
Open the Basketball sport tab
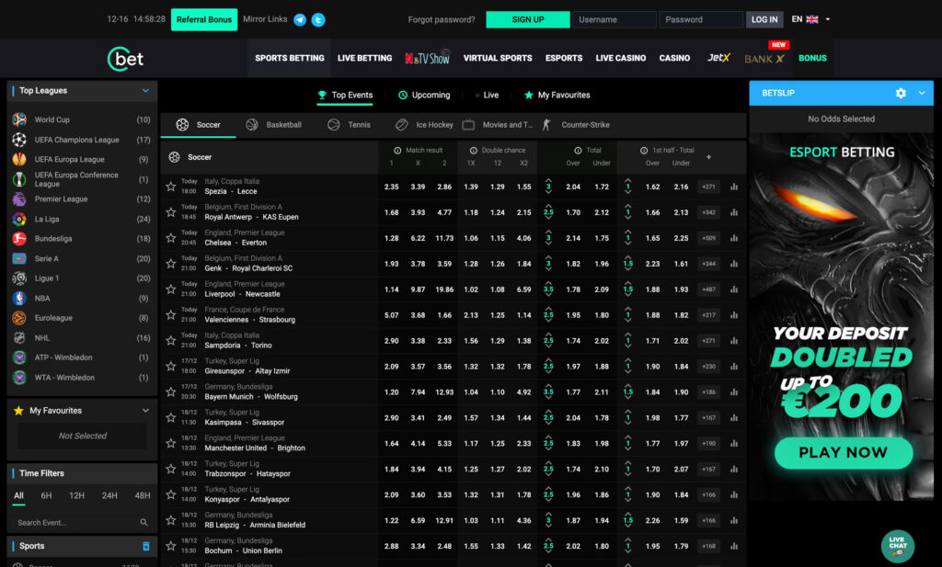[x=274, y=125]
